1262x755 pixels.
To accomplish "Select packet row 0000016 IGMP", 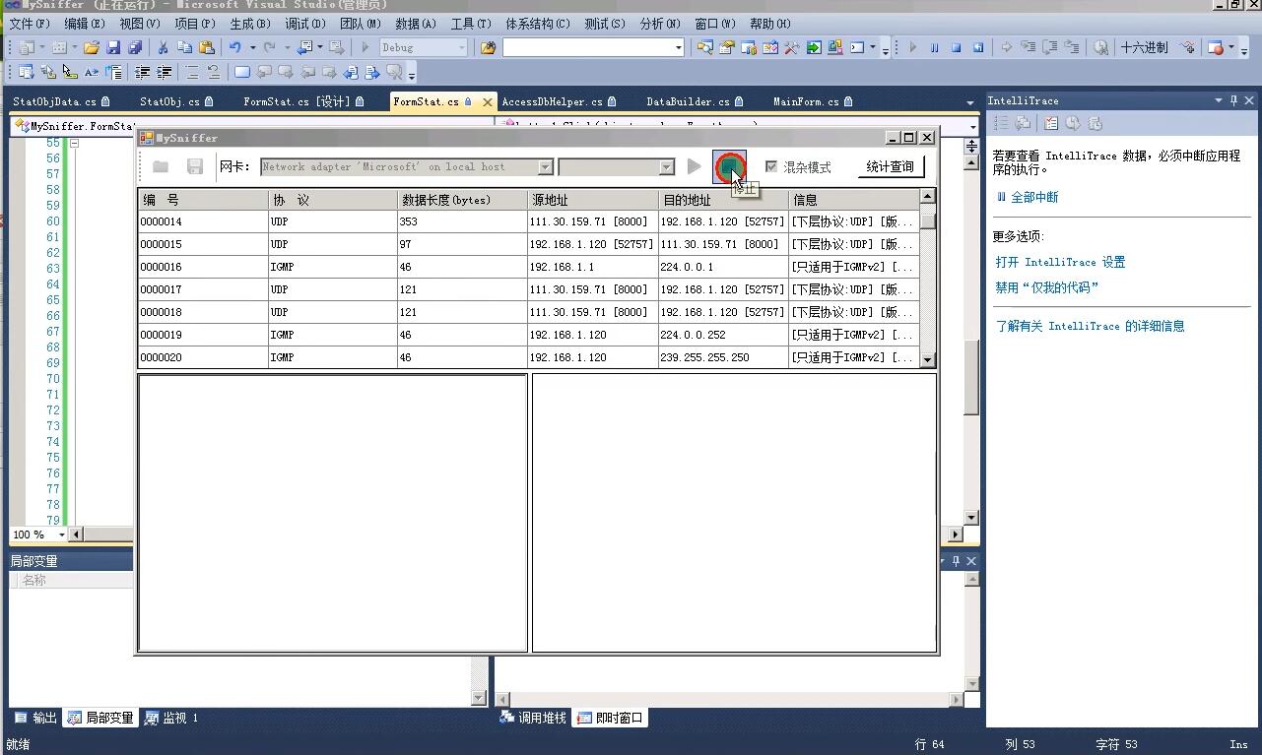I will click(528, 267).
